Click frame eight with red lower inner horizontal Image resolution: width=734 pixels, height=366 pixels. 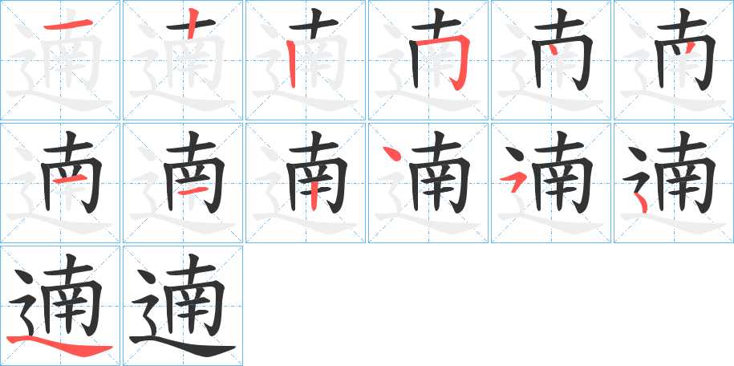click(x=183, y=183)
